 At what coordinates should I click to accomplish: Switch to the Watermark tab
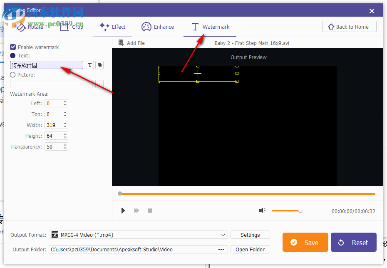click(x=209, y=27)
